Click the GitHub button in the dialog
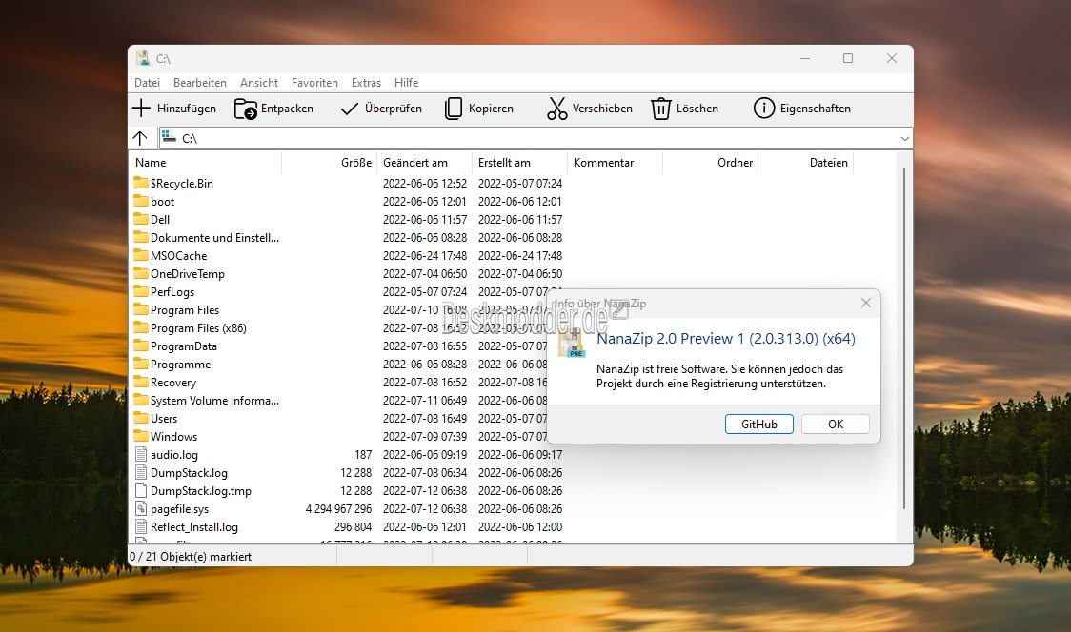1071x632 pixels. coord(758,424)
